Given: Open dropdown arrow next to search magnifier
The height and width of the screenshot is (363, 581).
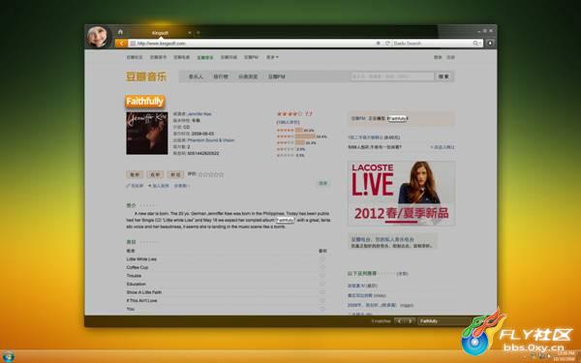Looking at the screenshot, I should pyautogui.click(x=480, y=44).
